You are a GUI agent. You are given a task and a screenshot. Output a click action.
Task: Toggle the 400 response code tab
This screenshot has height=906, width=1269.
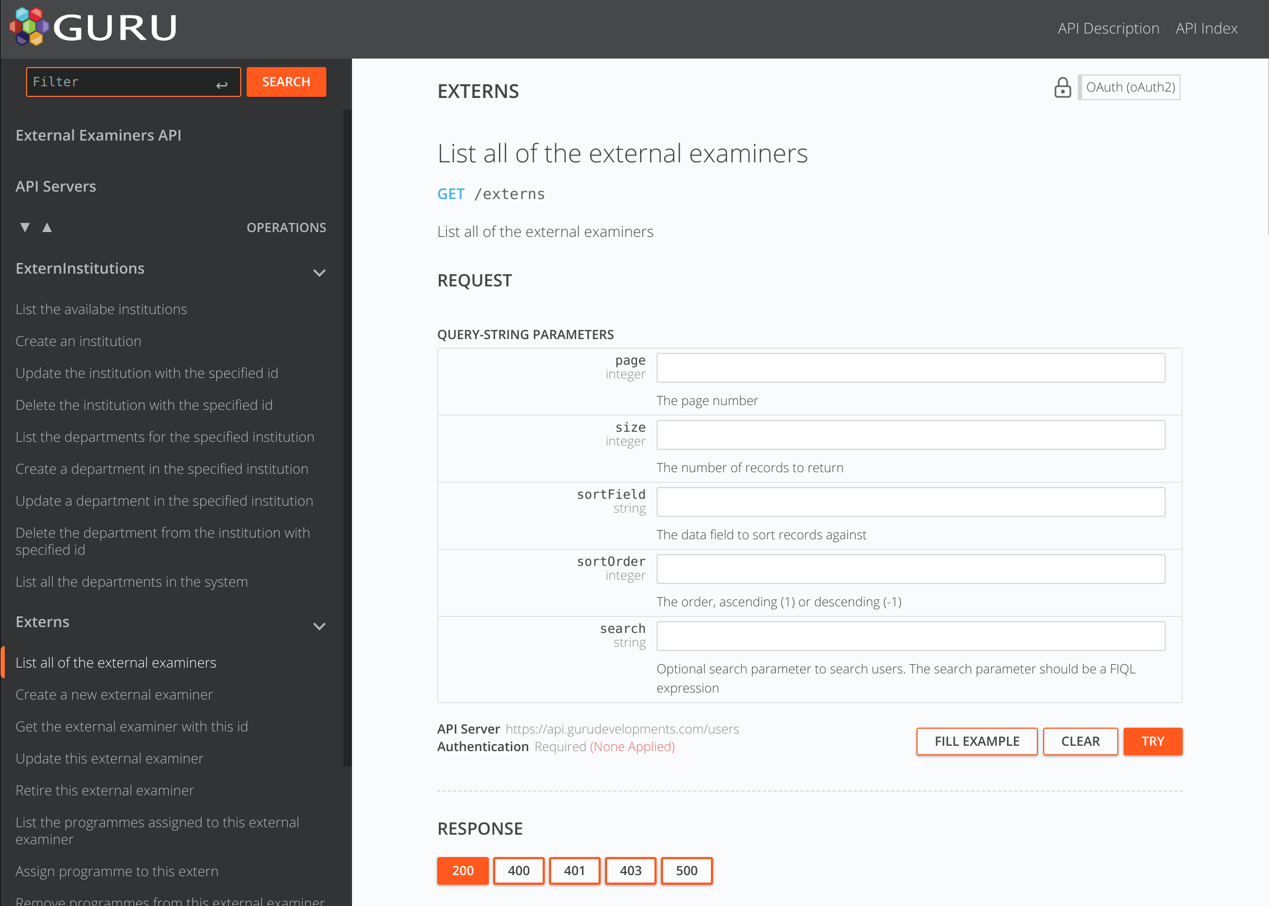(x=519, y=870)
